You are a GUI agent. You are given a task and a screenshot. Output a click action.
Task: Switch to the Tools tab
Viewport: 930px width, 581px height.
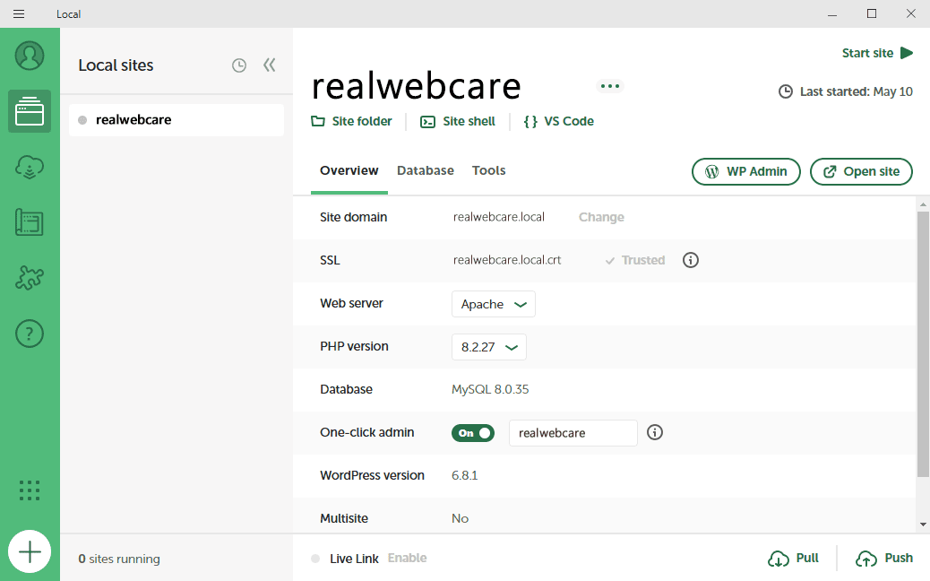pos(488,171)
